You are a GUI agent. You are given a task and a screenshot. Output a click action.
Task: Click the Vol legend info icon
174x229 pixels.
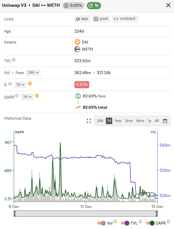[x=115, y=222]
